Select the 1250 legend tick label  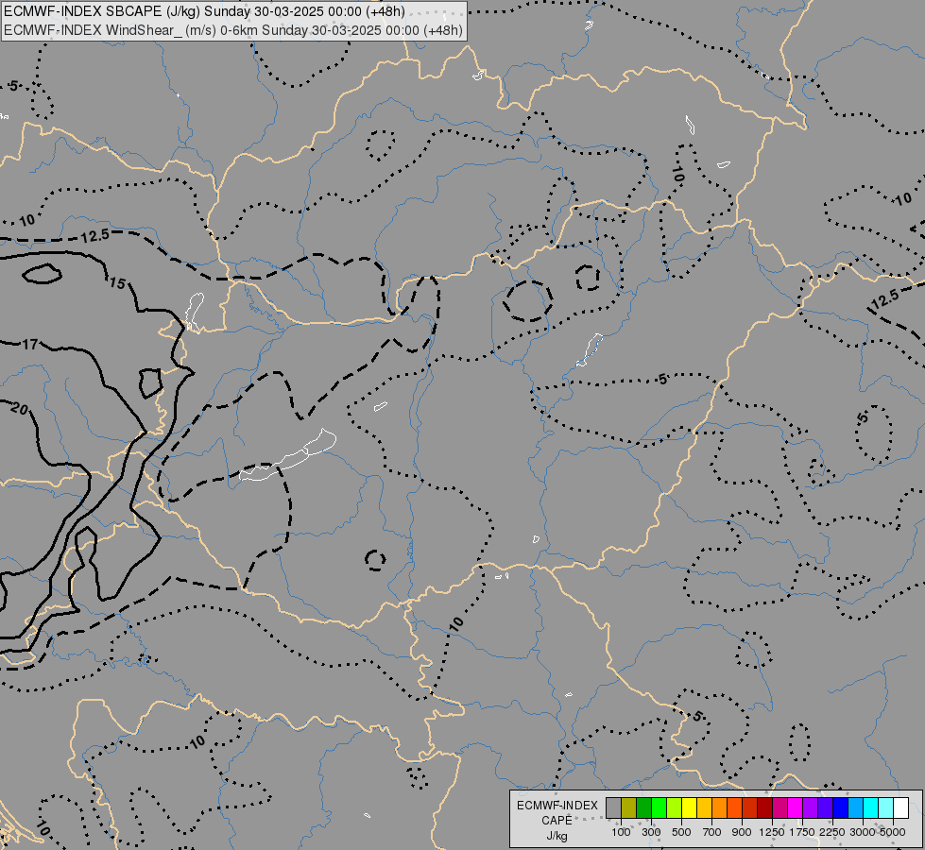pos(772,832)
